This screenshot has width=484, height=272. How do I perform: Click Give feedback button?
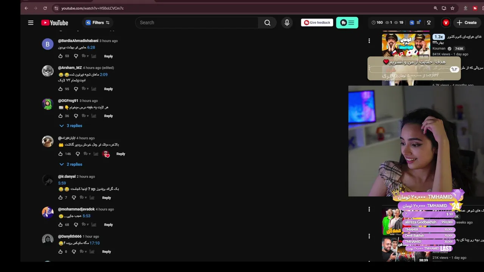(317, 23)
